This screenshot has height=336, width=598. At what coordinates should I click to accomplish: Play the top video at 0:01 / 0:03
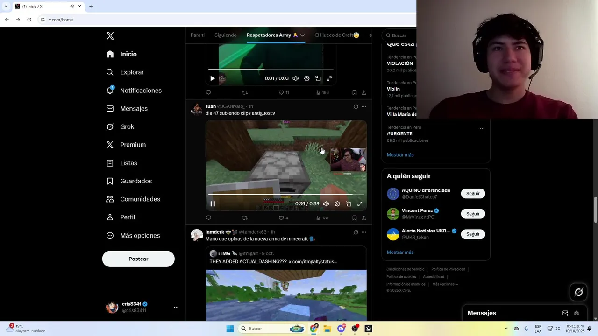(x=212, y=78)
